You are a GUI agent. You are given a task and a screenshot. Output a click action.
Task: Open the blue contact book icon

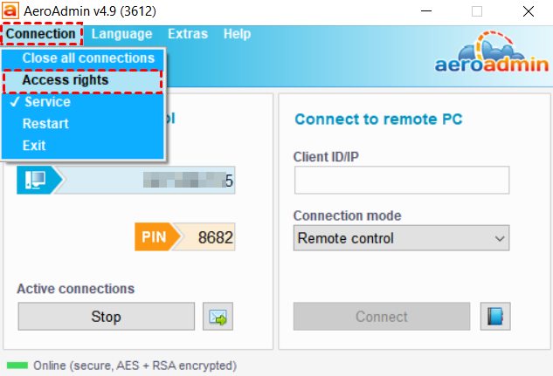pyautogui.click(x=495, y=316)
